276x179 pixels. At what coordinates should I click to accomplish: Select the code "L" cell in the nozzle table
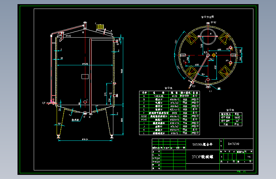pos(144,133)
